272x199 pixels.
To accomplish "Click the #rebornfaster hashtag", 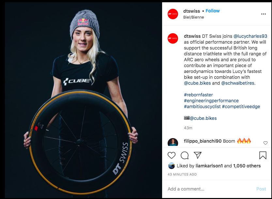I will [x=198, y=95].
